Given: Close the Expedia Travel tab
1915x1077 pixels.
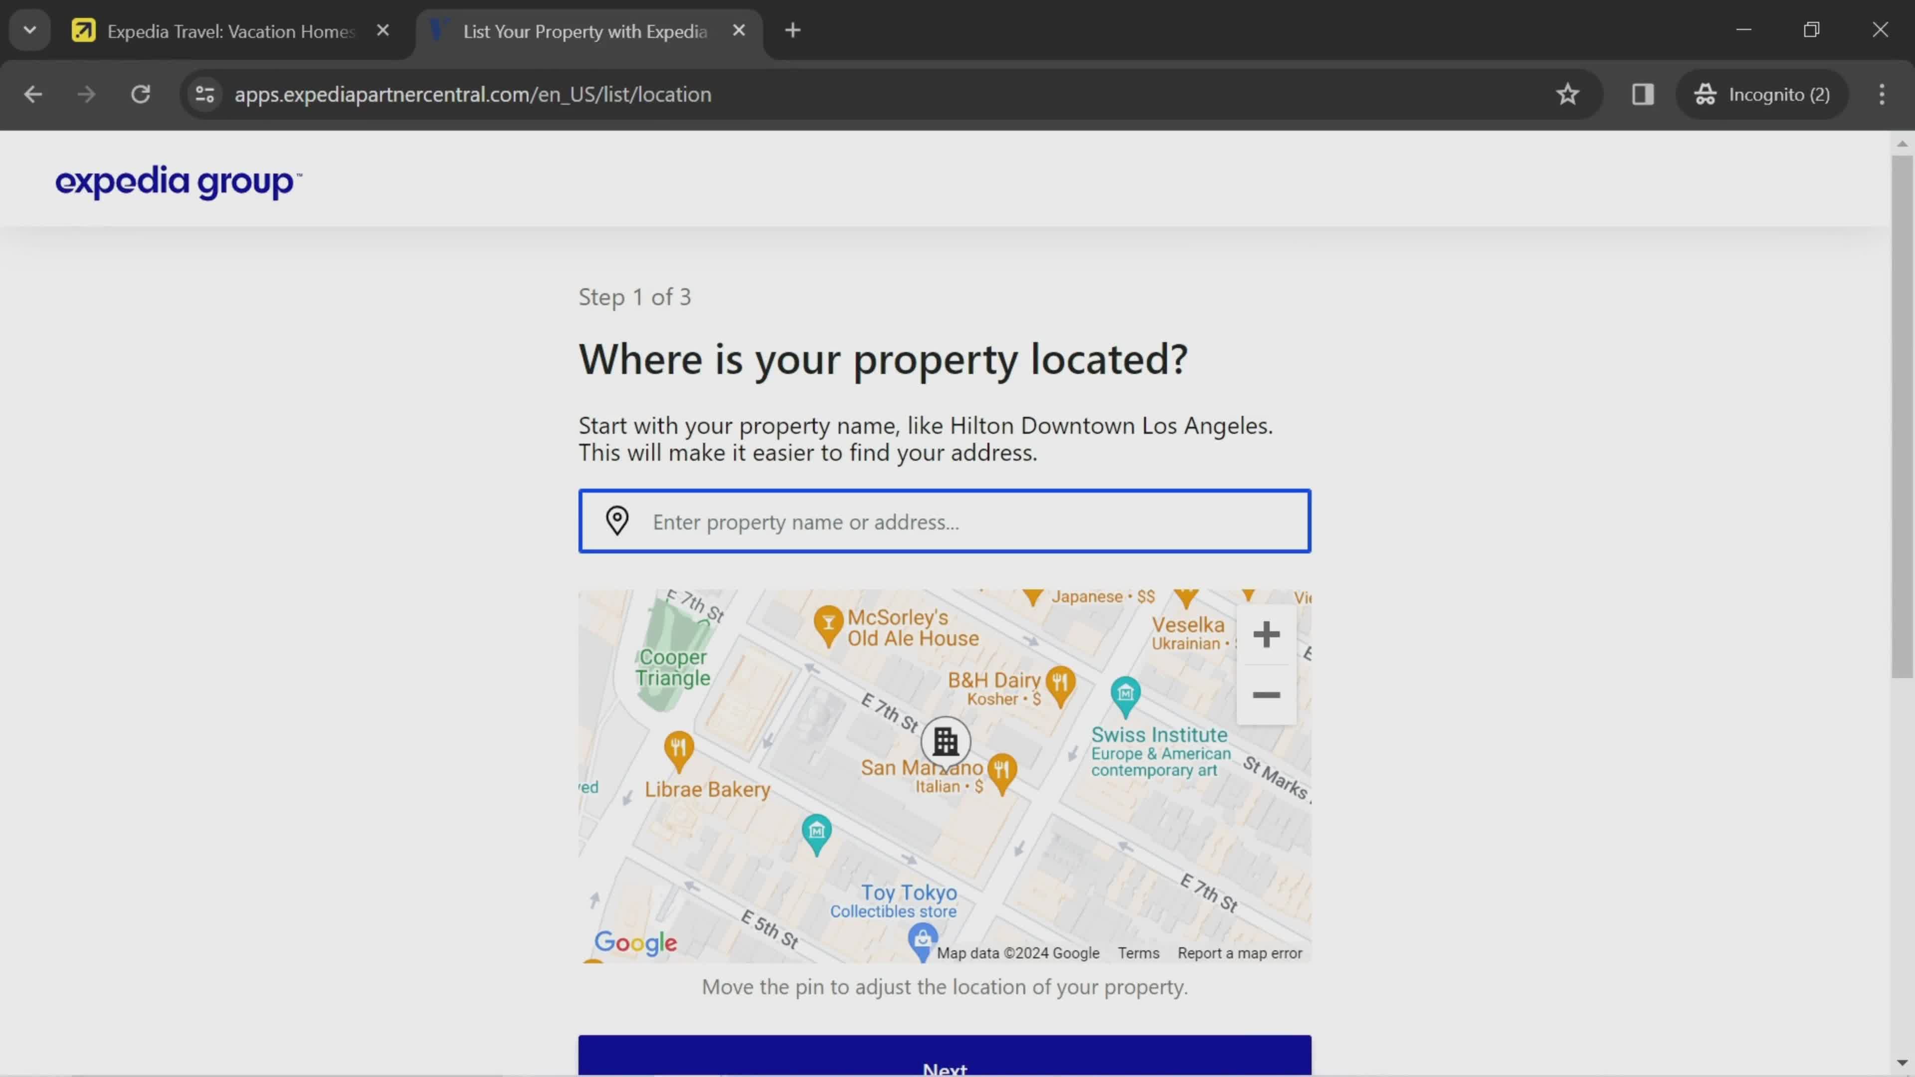Looking at the screenshot, I should [383, 30].
